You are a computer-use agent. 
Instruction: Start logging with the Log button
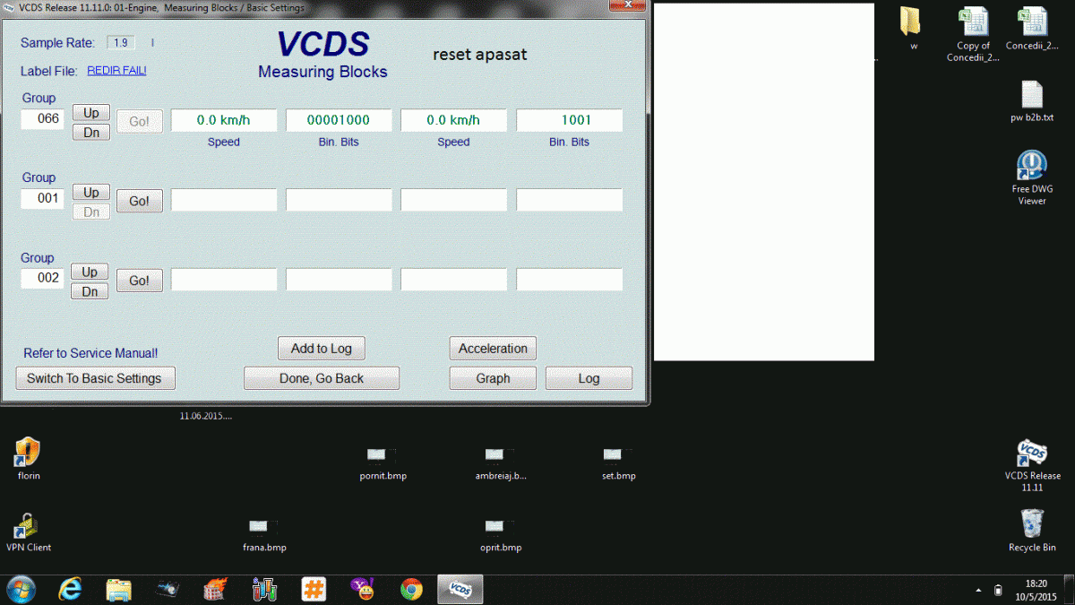pos(589,378)
